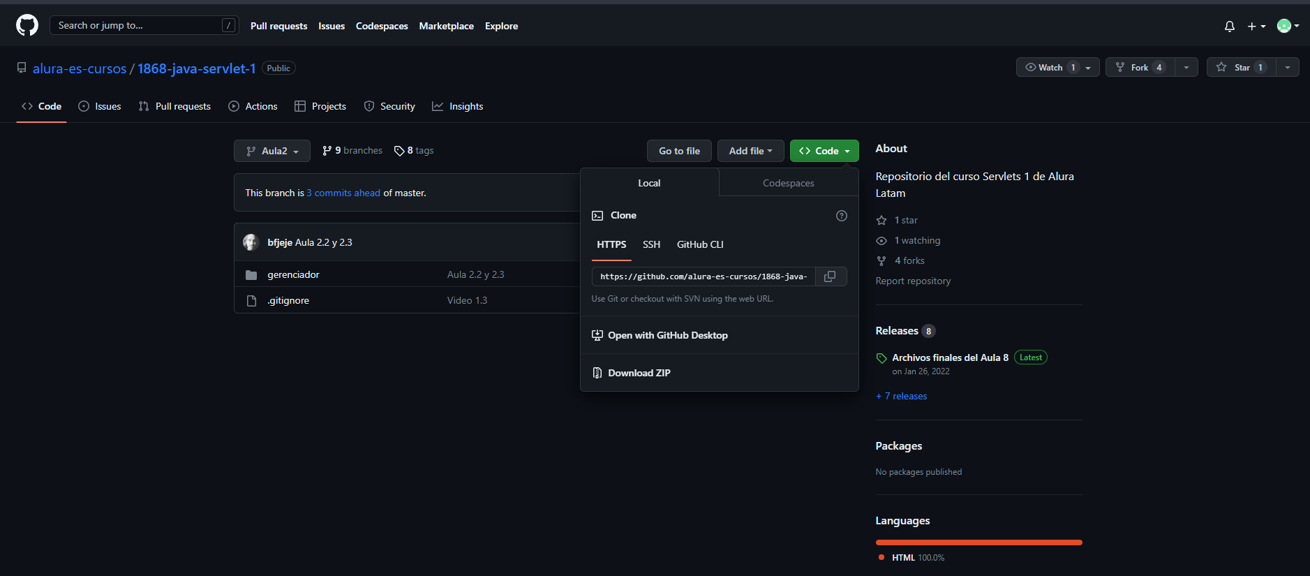The image size is (1310, 576).
Task: Open the Aula2 branch selector
Action: click(x=272, y=151)
